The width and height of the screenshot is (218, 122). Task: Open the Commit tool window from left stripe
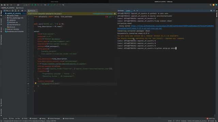tap(1, 22)
